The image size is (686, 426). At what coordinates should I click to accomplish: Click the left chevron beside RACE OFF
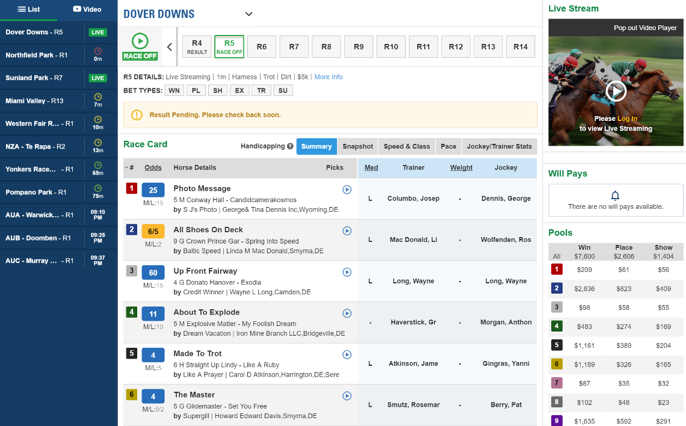point(169,46)
